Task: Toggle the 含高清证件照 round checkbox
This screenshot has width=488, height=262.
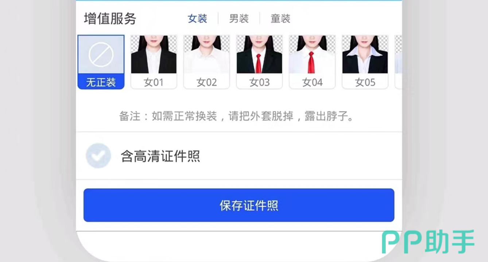Action: tap(98, 156)
